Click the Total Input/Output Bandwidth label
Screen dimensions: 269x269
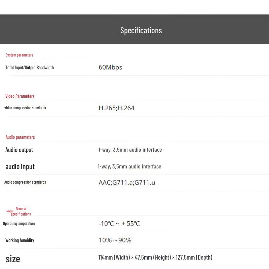30,68
